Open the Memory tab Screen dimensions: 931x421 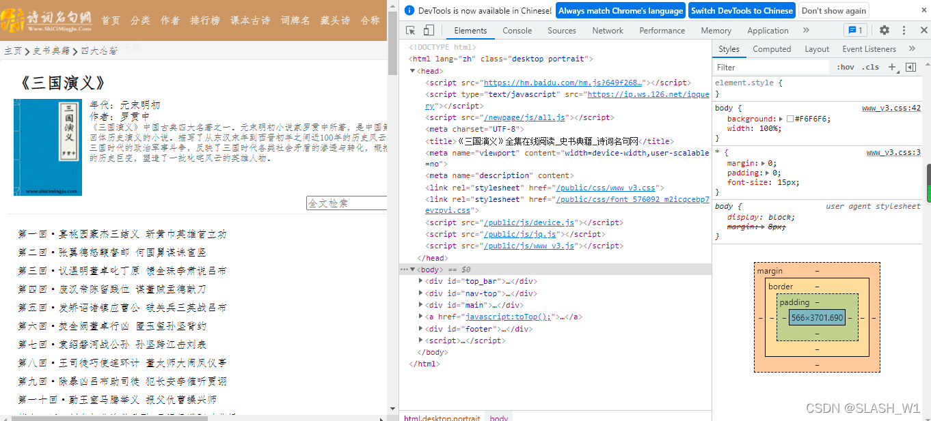tap(716, 30)
